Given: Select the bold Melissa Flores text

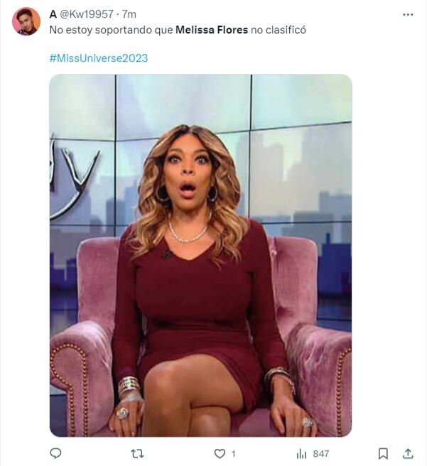Looking at the screenshot, I should 212,30.
